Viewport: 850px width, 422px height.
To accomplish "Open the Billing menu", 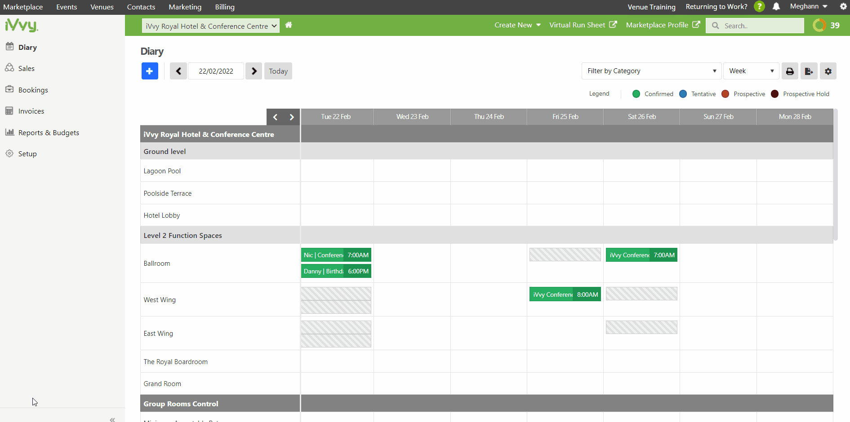I will [225, 7].
